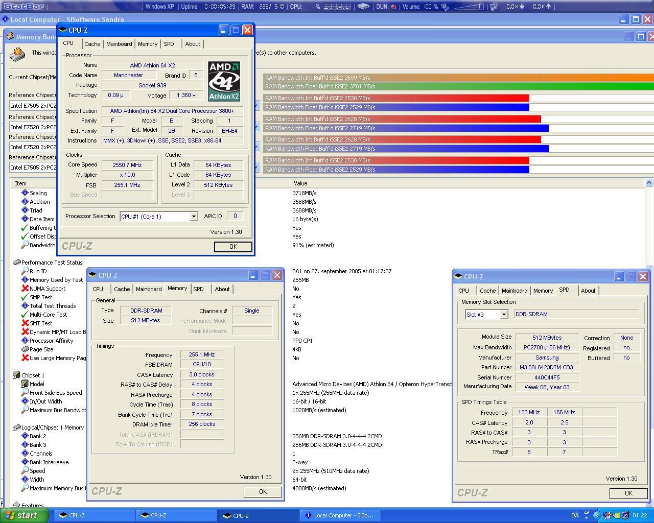Screen dimensions: 654x523
Task: Click the system tray clock showing 01:22
Action: pos(640,516)
